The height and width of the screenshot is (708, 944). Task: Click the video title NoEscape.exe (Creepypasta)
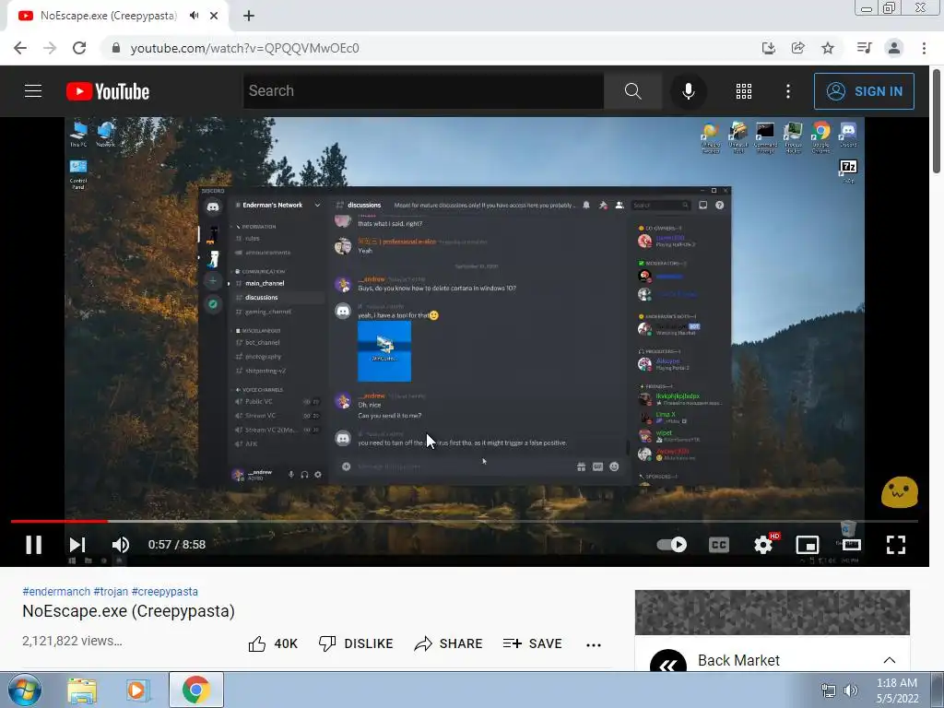pyautogui.click(x=128, y=611)
